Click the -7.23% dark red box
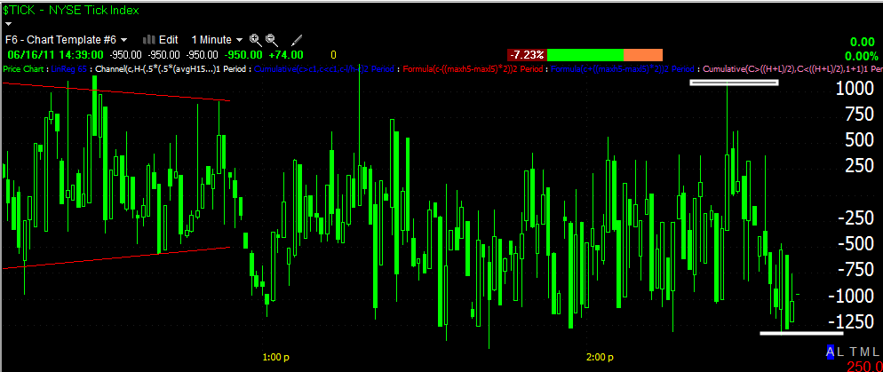The image size is (883, 372). point(527,55)
